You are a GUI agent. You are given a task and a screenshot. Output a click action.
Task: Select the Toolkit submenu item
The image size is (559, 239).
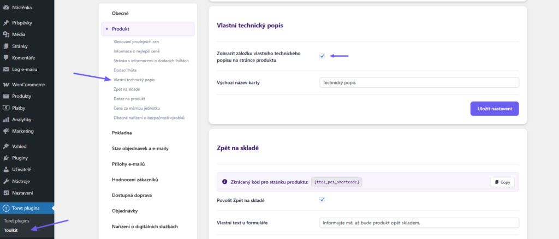tap(11, 230)
